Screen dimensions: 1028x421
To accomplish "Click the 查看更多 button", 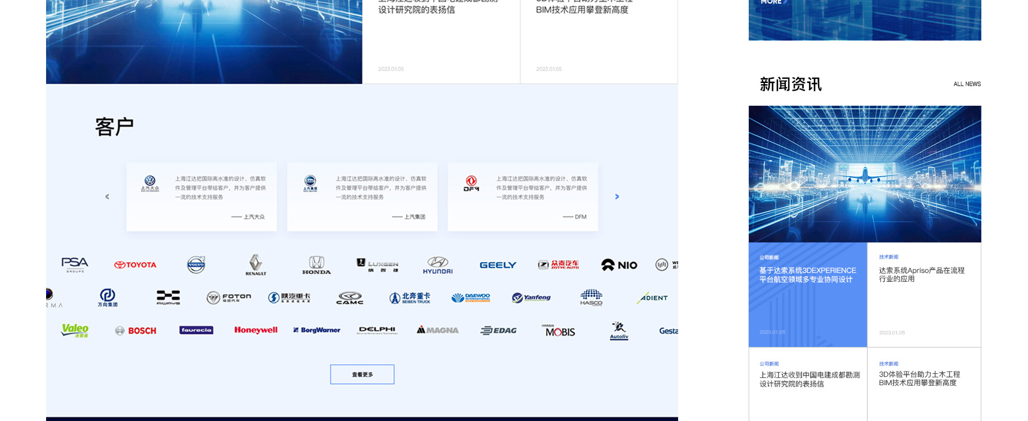I will coord(362,374).
